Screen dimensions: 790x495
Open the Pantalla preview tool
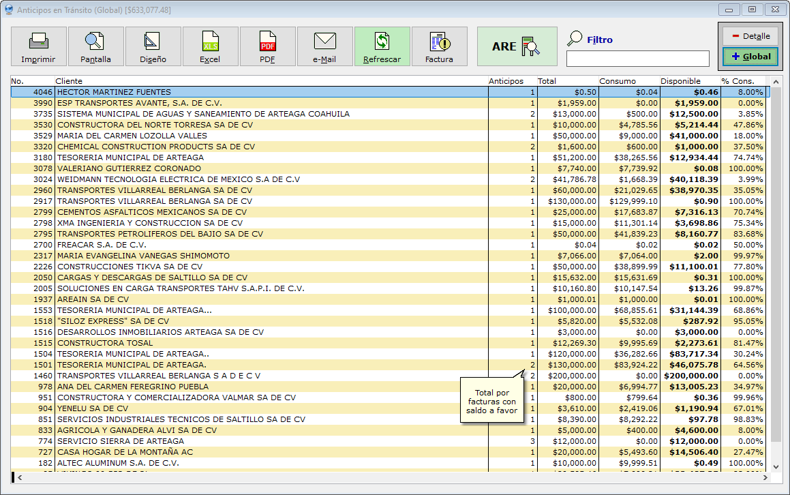point(95,46)
